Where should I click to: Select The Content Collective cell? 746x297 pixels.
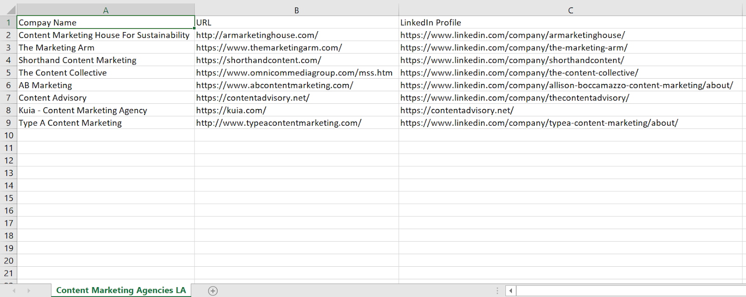pyautogui.click(x=106, y=73)
